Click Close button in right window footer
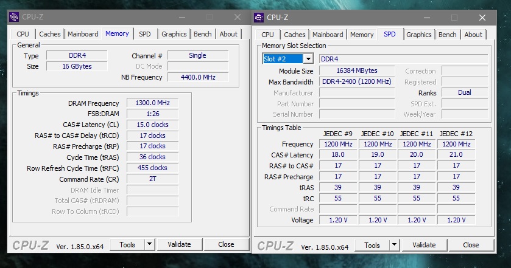This screenshot has width=511, height=268. click(x=471, y=245)
